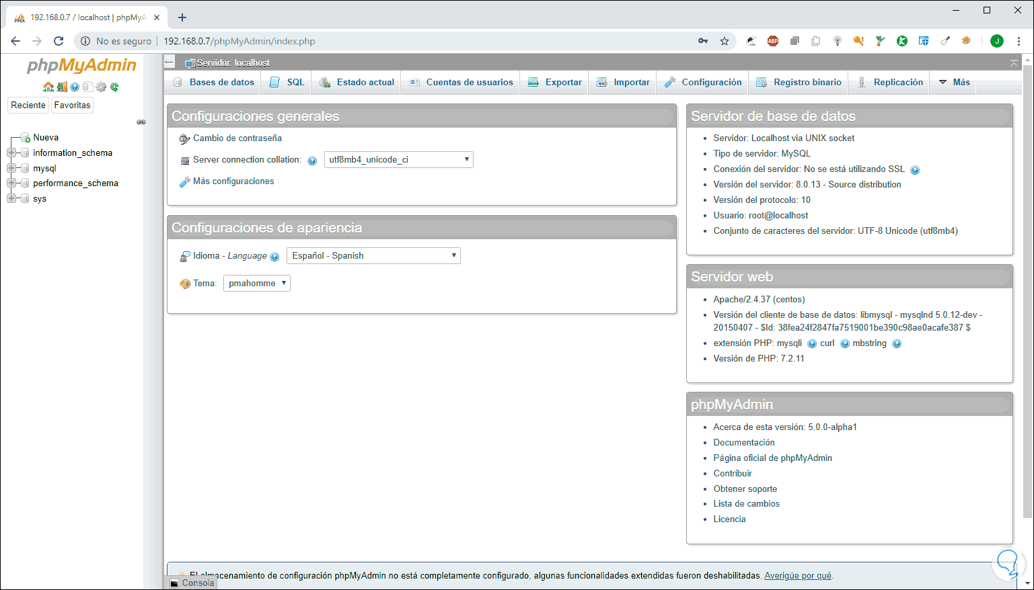Click the SSL connection help icon
Image resolution: width=1034 pixels, height=590 pixels.
(915, 170)
